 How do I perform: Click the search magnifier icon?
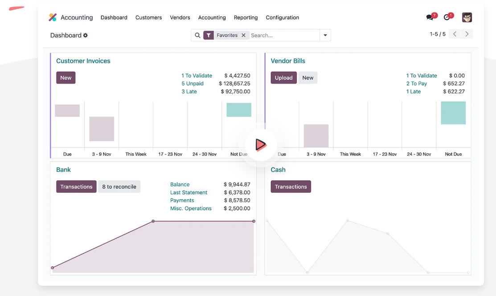pos(197,35)
